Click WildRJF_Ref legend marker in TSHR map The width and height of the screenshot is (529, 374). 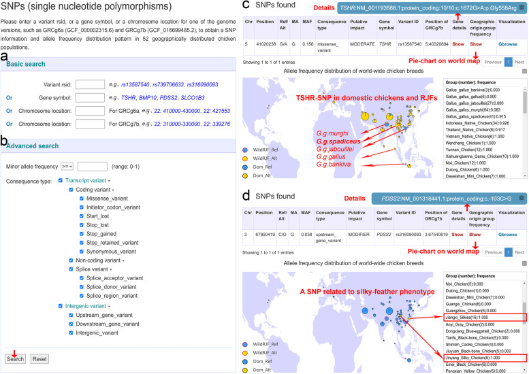click(x=245, y=150)
